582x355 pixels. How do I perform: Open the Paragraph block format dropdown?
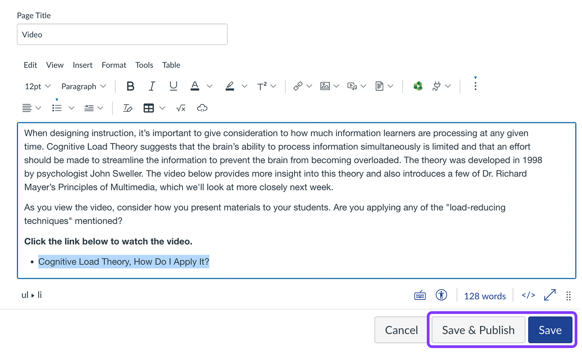84,86
